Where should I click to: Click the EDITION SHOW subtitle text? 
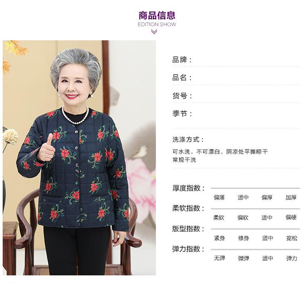[x=157, y=24]
